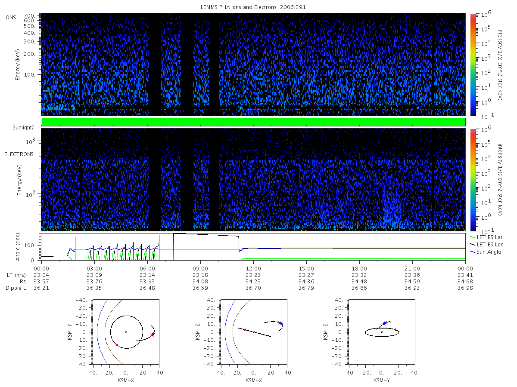Click the red X marker in the KSM-Z vs KSM-X plot

click(x=279, y=322)
